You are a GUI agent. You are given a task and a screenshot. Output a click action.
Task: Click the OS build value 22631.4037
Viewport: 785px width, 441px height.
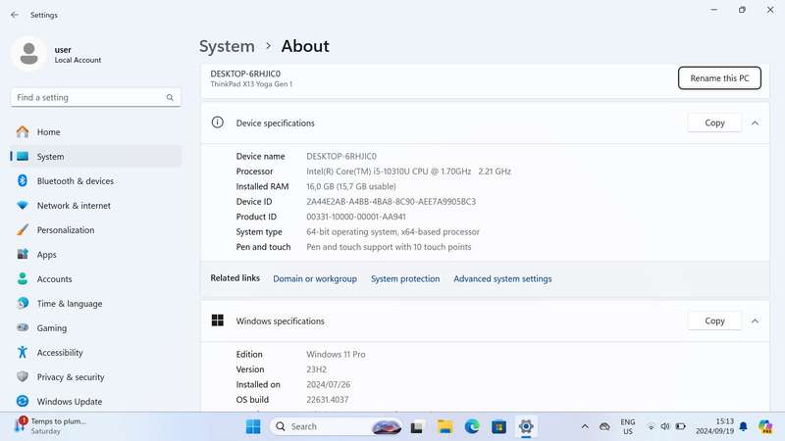pyautogui.click(x=328, y=400)
